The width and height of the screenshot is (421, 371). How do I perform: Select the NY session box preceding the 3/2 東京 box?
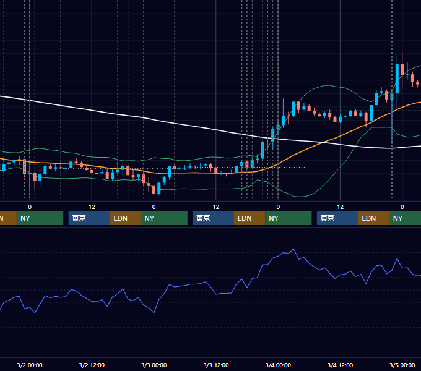coord(40,218)
